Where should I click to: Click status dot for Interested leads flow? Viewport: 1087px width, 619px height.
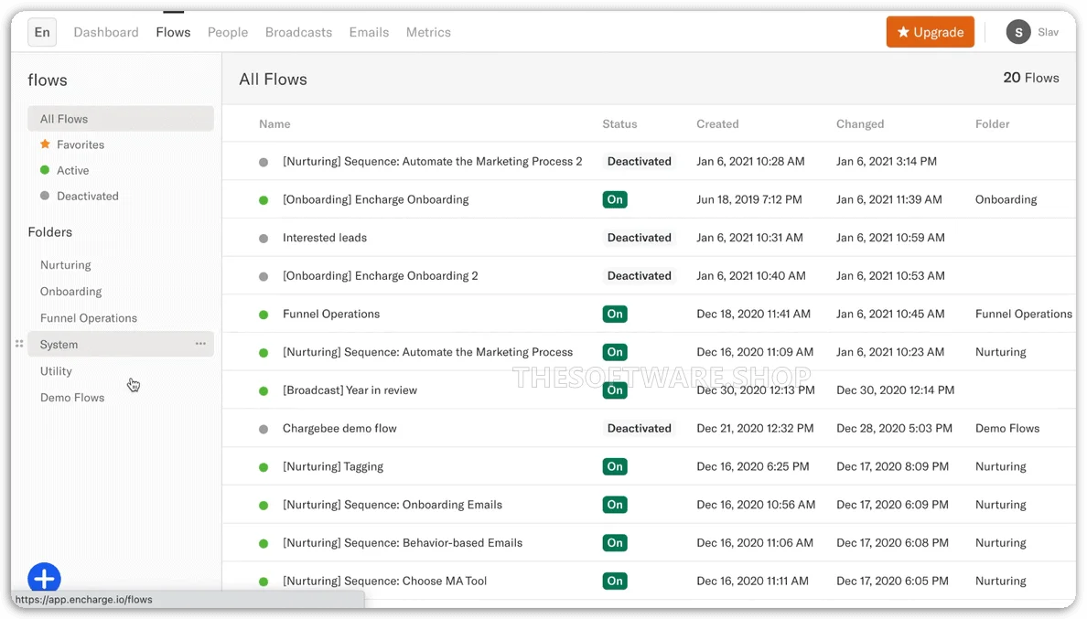pyautogui.click(x=264, y=239)
